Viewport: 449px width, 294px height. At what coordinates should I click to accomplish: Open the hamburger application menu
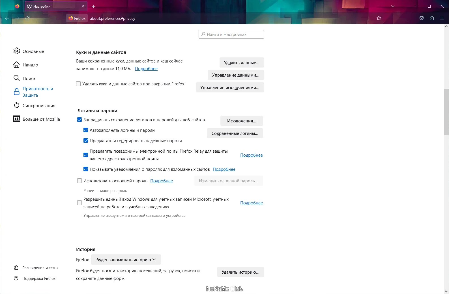pos(442,18)
